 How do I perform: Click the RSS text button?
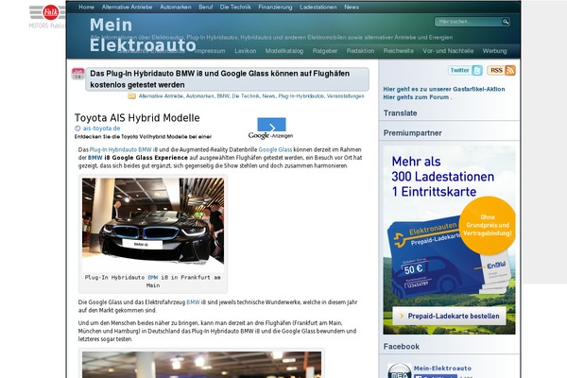click(496, 70)
